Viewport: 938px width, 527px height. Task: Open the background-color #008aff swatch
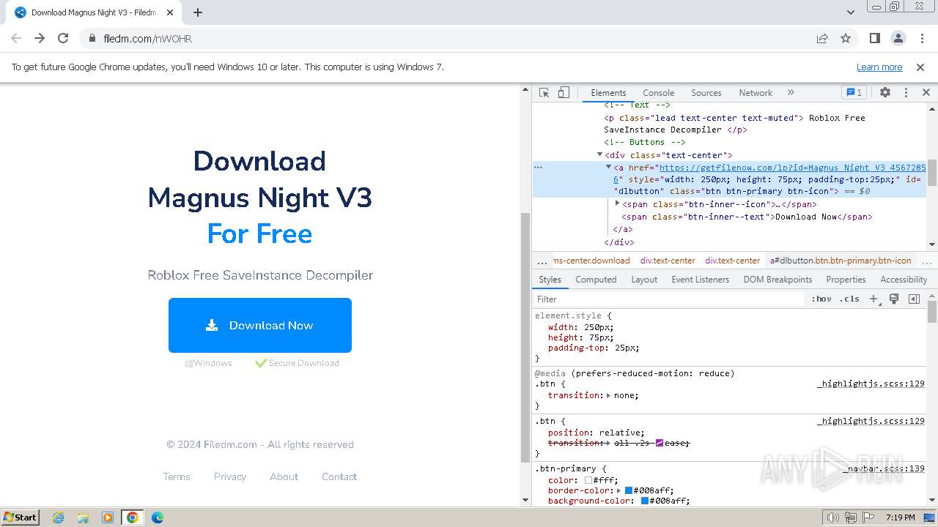coord(645,501)
